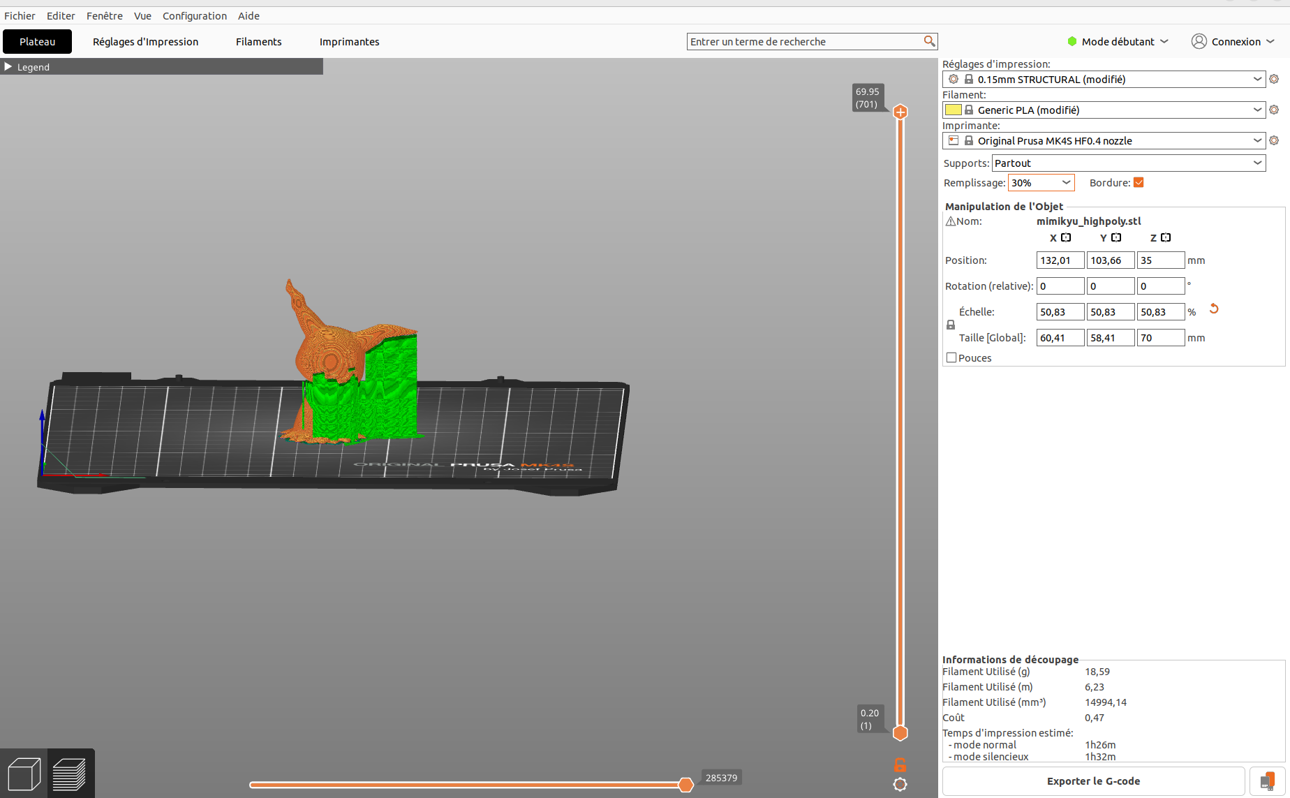Click the Mode débutant label
1290x798 pixels.
[1118, 41]
